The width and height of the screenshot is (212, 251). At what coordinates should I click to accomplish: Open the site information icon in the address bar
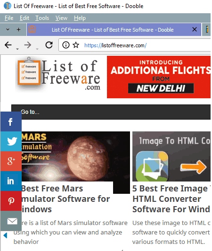66,45
